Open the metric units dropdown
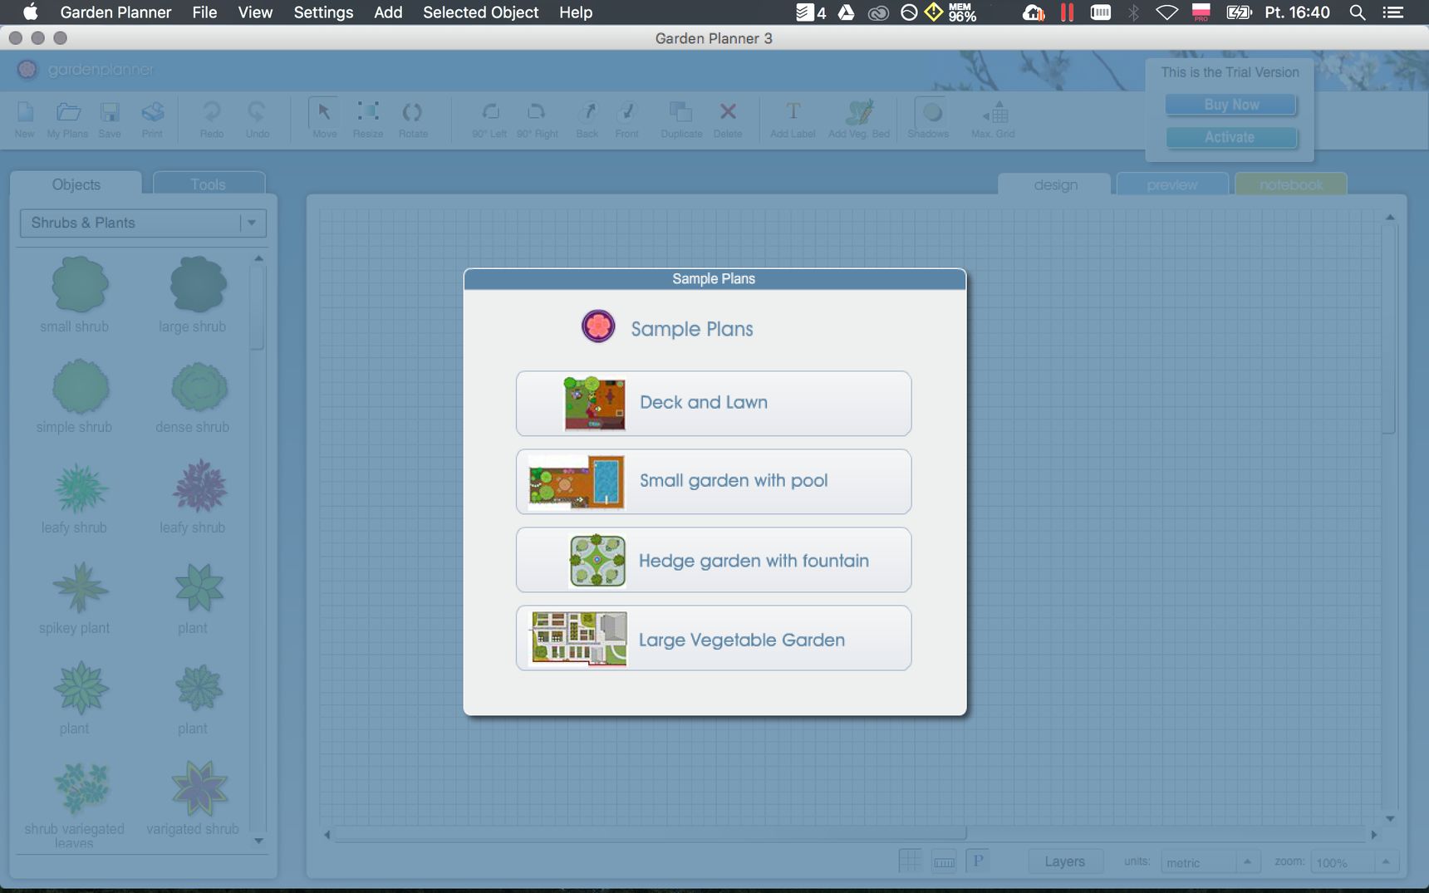The height and width of the screenshot is (893, 1429). click(x=1210, y=862)
